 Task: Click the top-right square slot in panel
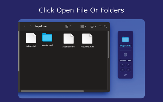(128, 65)
